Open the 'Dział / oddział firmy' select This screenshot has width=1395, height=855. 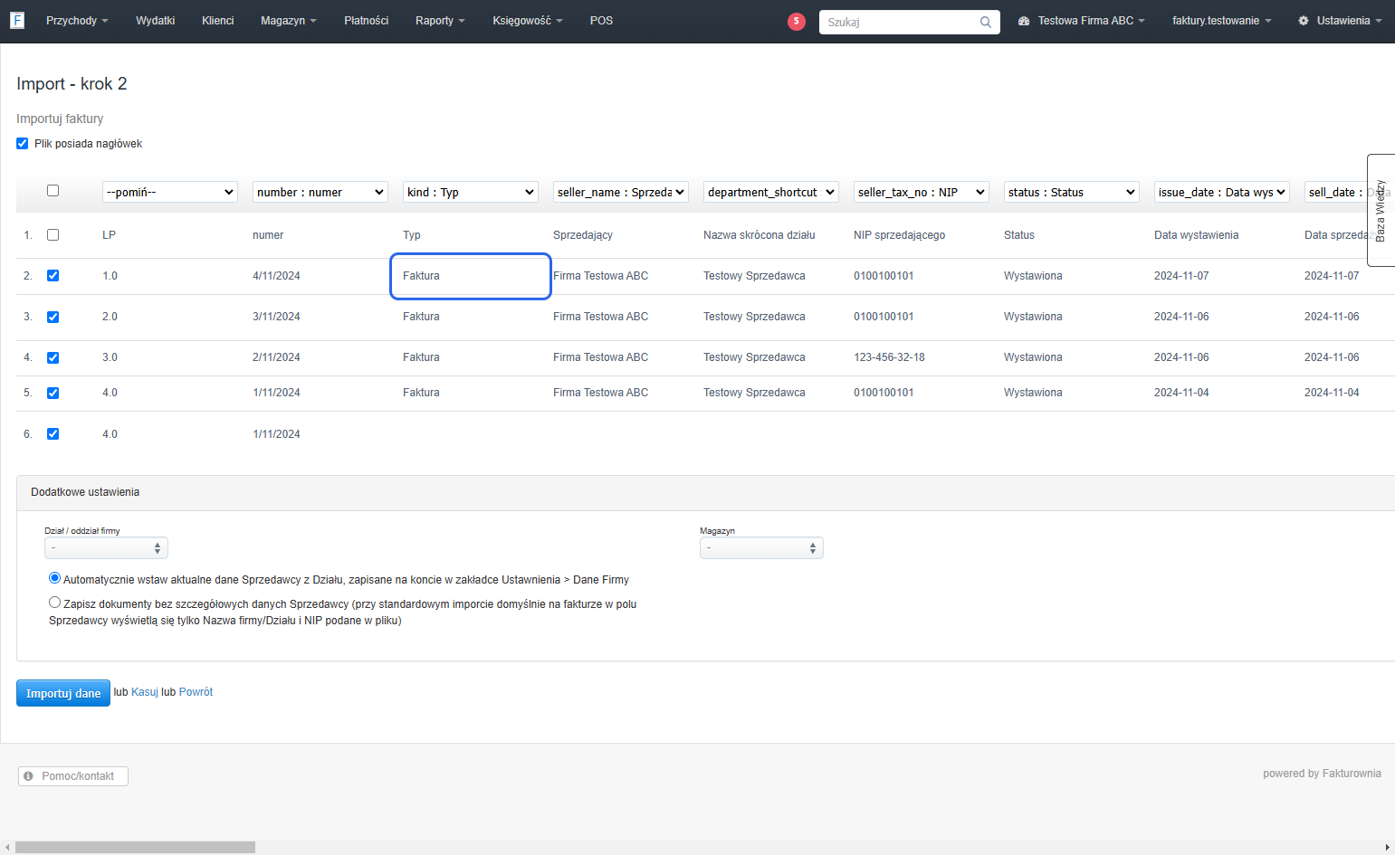coord(107,548)
